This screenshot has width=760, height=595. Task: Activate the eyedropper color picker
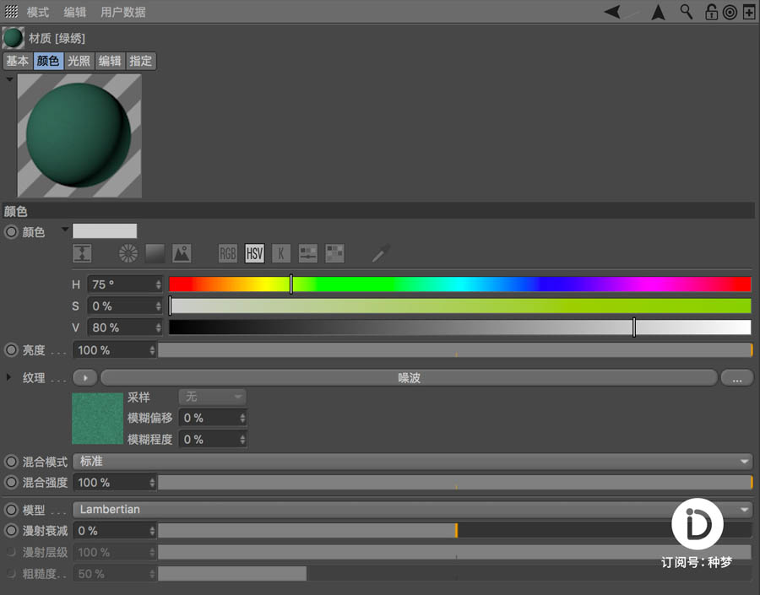click(380, 253)
